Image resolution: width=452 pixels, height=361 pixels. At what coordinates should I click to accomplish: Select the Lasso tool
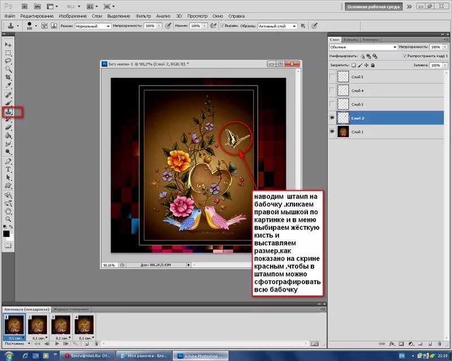(x=8, y=61)
